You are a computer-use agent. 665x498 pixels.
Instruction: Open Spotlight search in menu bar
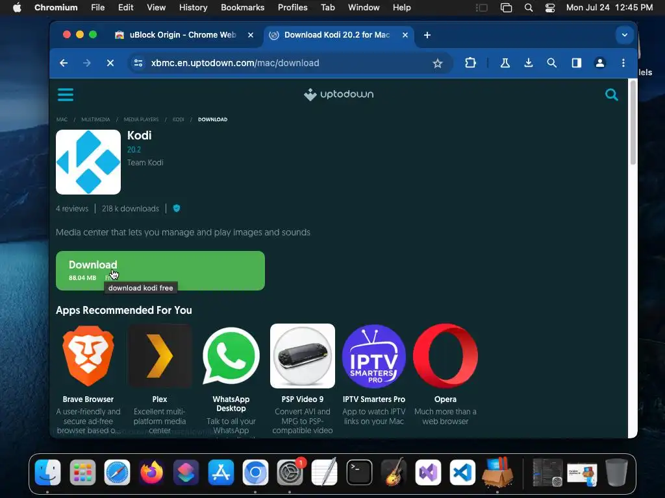(x=529, y=8)
